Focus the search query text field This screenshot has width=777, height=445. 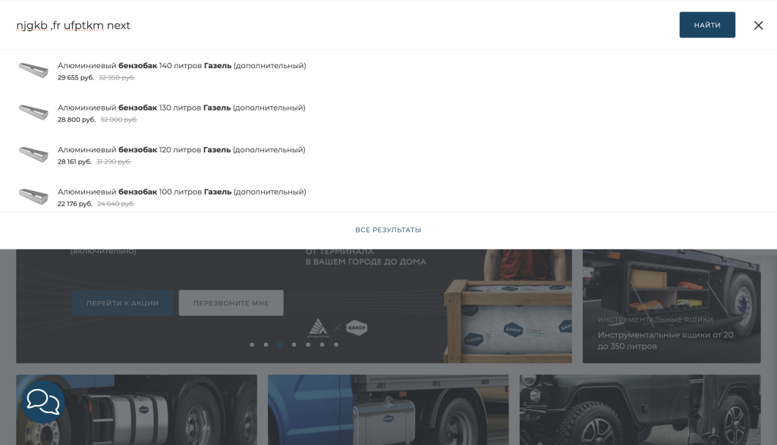[341, 25]
